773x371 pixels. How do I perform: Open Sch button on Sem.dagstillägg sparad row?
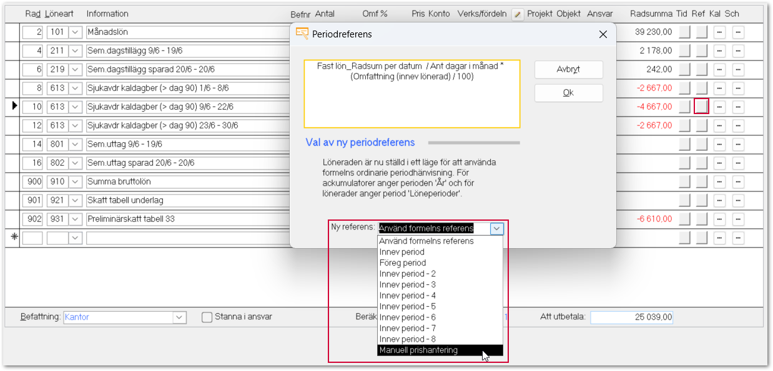pos(738,69)
